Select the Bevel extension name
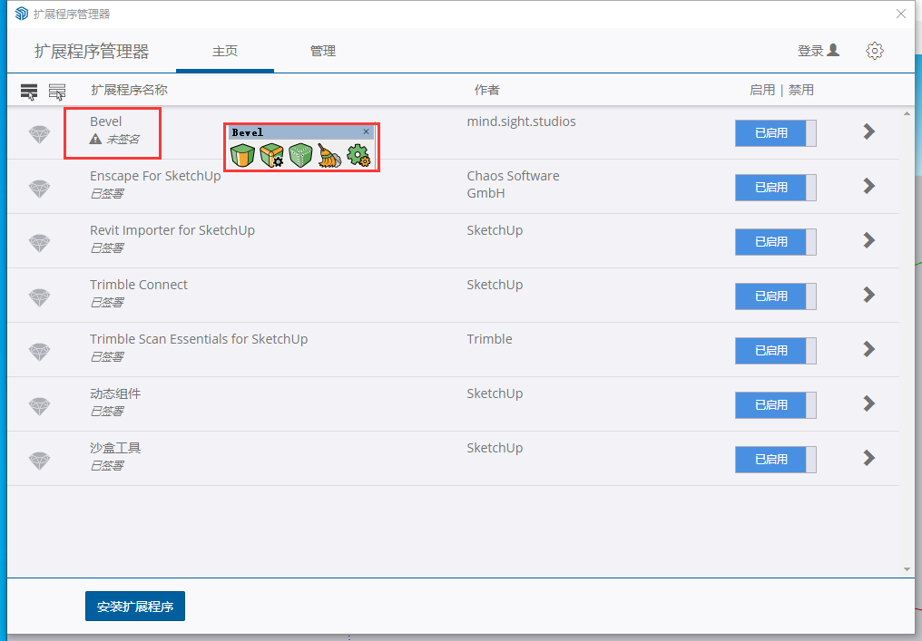922x641 pixels. [x=106, y=121]
